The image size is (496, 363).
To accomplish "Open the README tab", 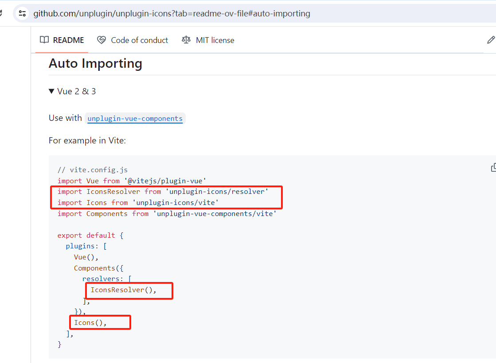I will pos(62,40).
